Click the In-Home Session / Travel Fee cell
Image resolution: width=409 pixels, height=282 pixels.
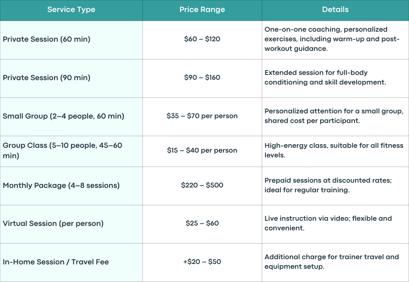pos(71,262)
